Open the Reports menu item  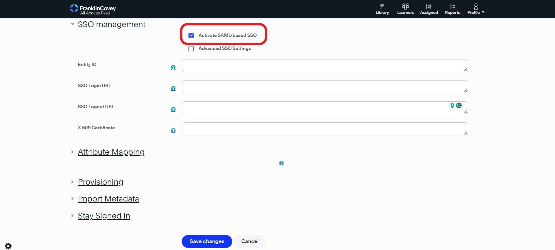452,9
